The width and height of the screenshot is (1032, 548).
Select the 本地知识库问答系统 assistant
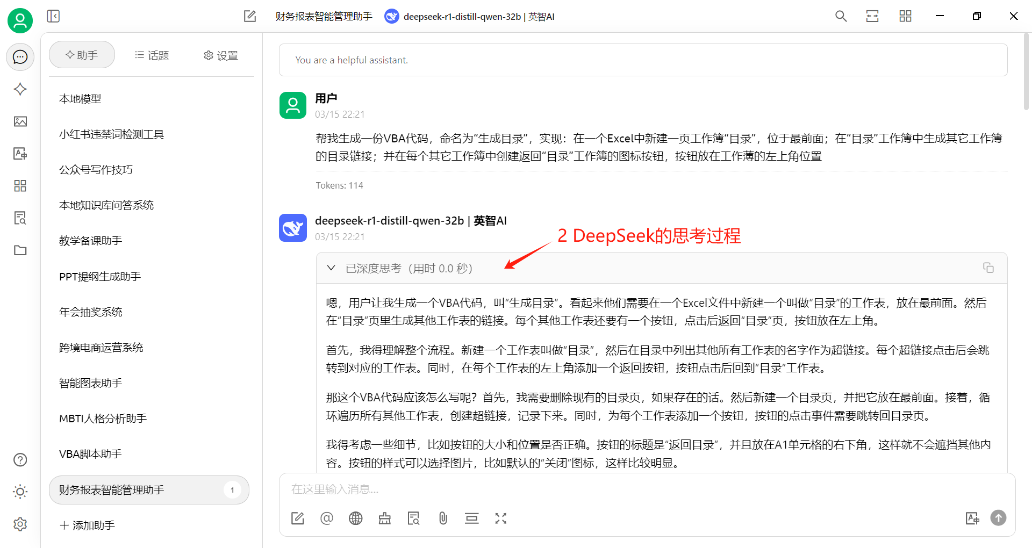(149, 205)
